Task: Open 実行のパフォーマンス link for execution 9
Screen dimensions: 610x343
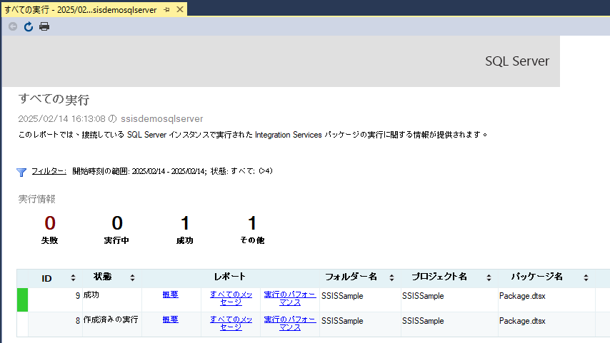Action: [x=290, y=298]
